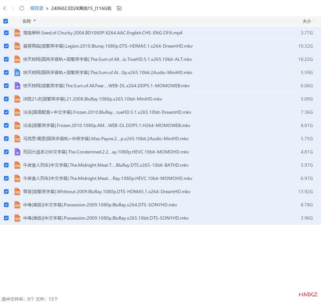Deselect the checkbox for 21.2008 BluRay file
Screen dimensions: 321x304
[6, 99]
